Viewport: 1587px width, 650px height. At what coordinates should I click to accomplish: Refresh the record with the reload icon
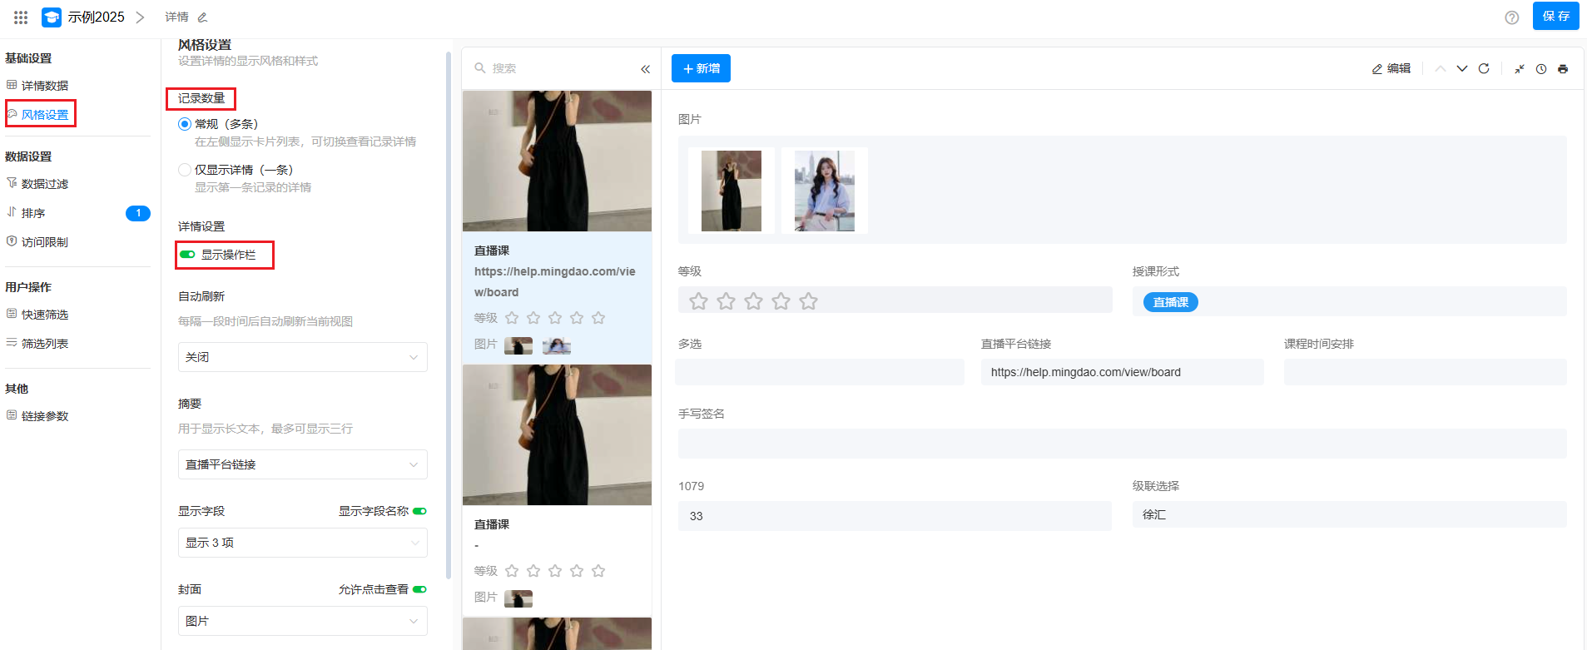(1484, 68)
